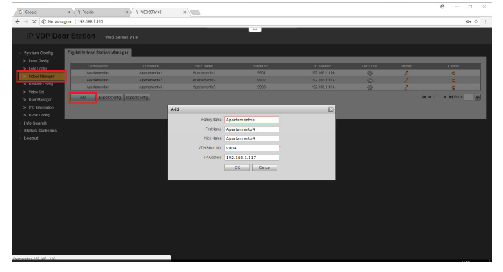Open QR code for Apartamento1 row
503x272 pixels.
(370, 73)
